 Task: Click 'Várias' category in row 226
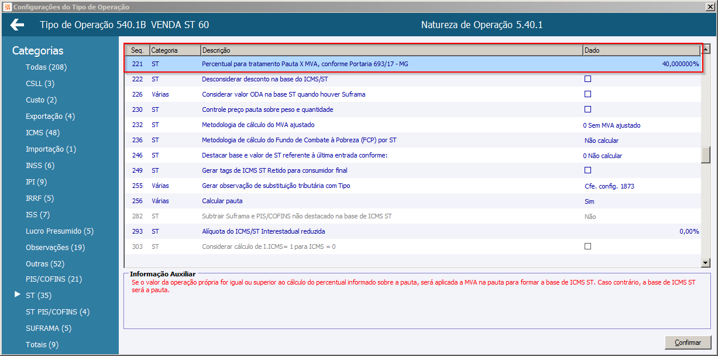click(x=160, y=94)
